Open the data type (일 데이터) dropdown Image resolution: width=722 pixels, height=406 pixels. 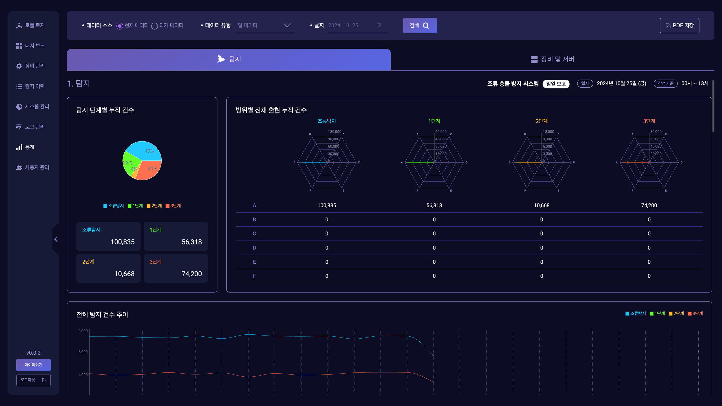click(x=264, y=25)
